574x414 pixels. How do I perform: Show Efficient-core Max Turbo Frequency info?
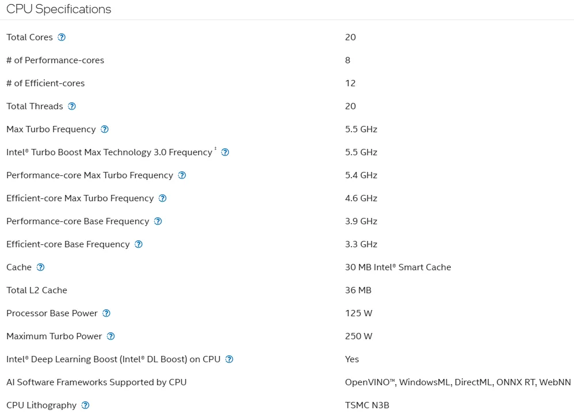pos(163,198)
